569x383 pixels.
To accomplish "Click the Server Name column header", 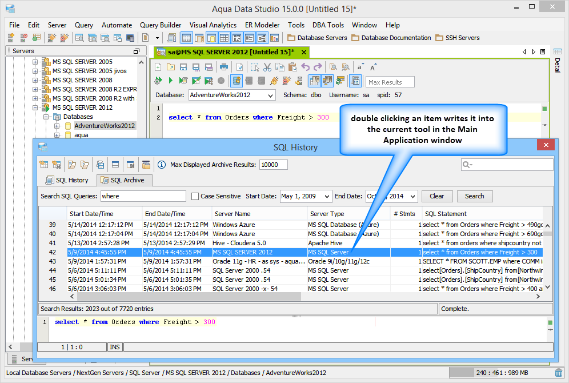I will pos(259,214).
